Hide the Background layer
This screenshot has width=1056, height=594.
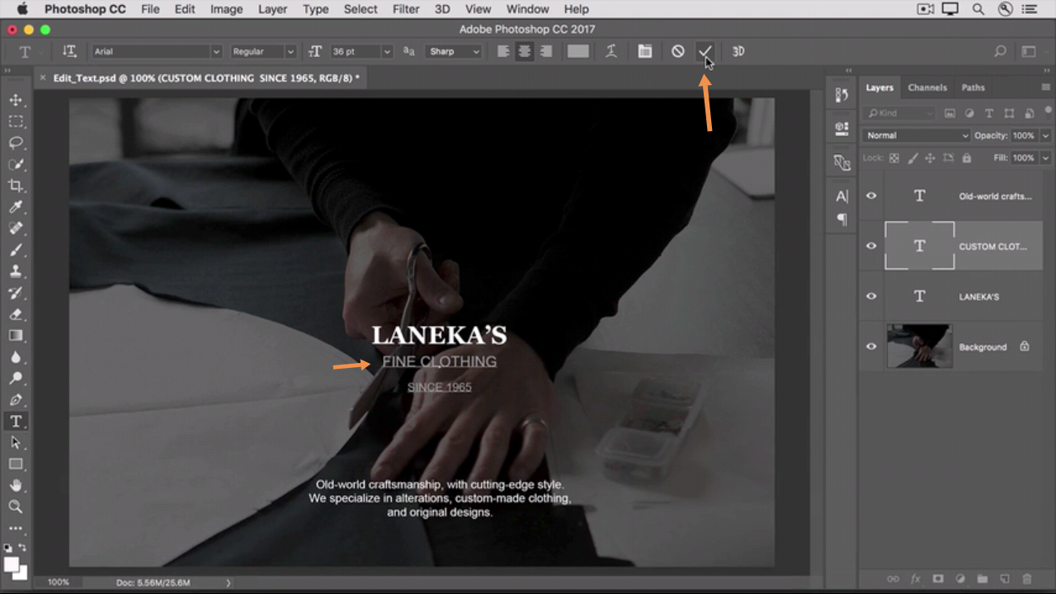pyautogui.click(x=871, y=346)
